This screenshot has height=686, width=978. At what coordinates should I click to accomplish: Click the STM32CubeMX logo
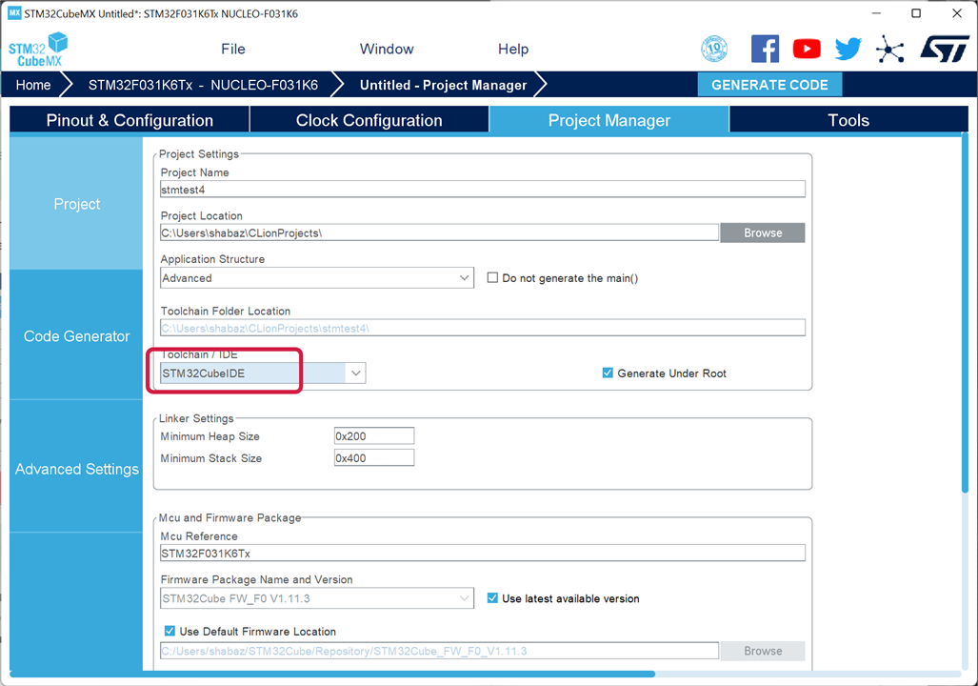[x=38, y=50]
